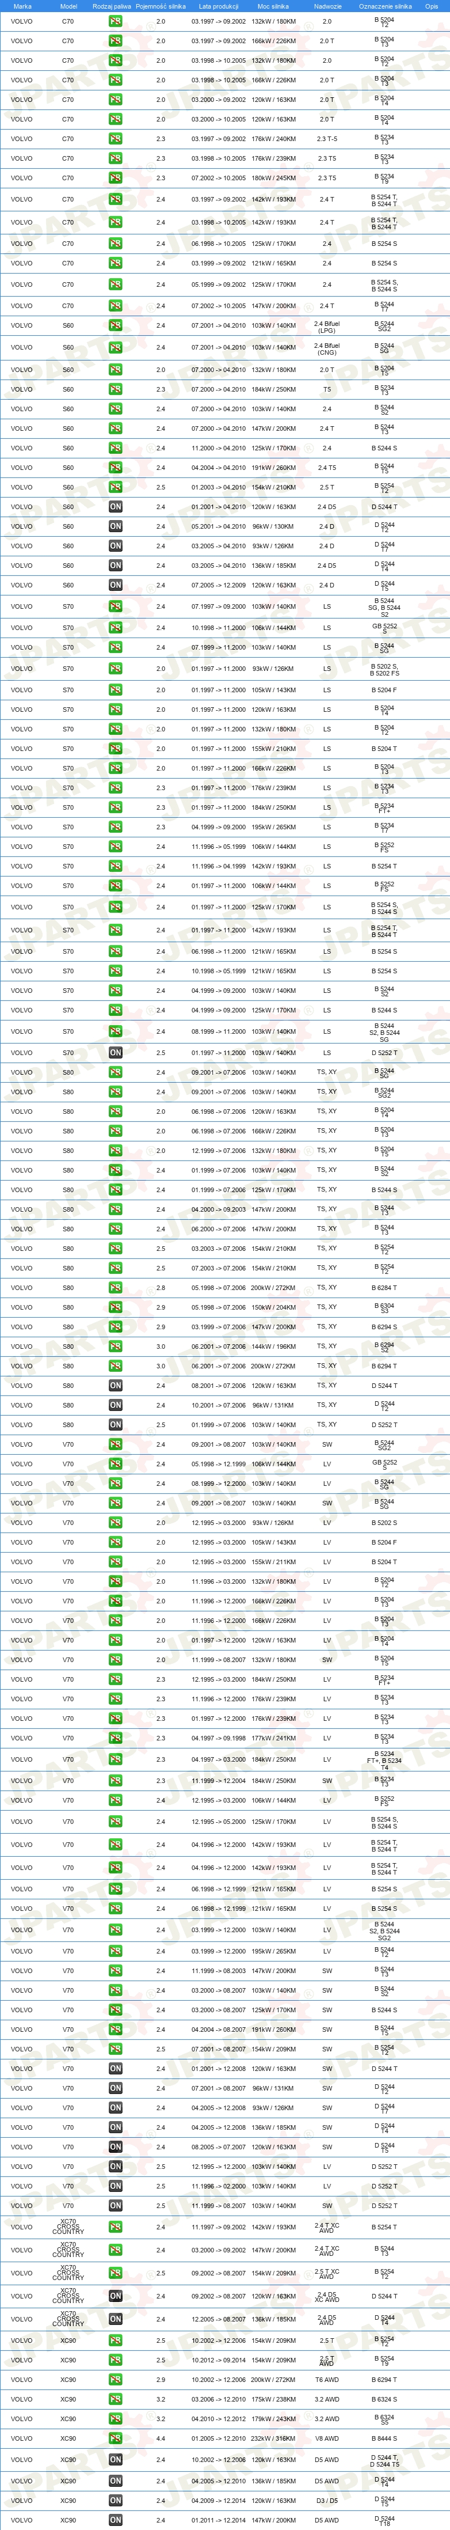The width and height of the screenshot is (450, 2530).
Task: Click diesel ON icon in XC70 Cross Country 136kW / 185KM row
Action: click(115, 2319)
